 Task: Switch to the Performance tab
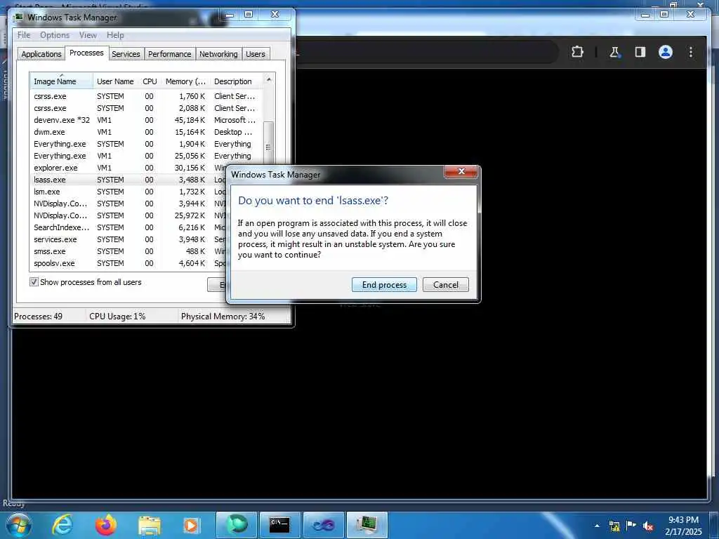(x=169, y=54)
